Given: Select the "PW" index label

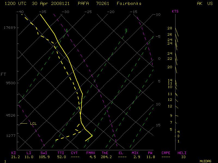Looking at the screenshot, I should [x=150, y=153].
